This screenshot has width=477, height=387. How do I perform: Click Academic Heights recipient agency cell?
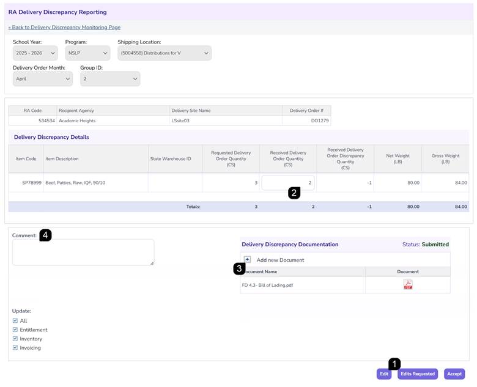point(113,120)
